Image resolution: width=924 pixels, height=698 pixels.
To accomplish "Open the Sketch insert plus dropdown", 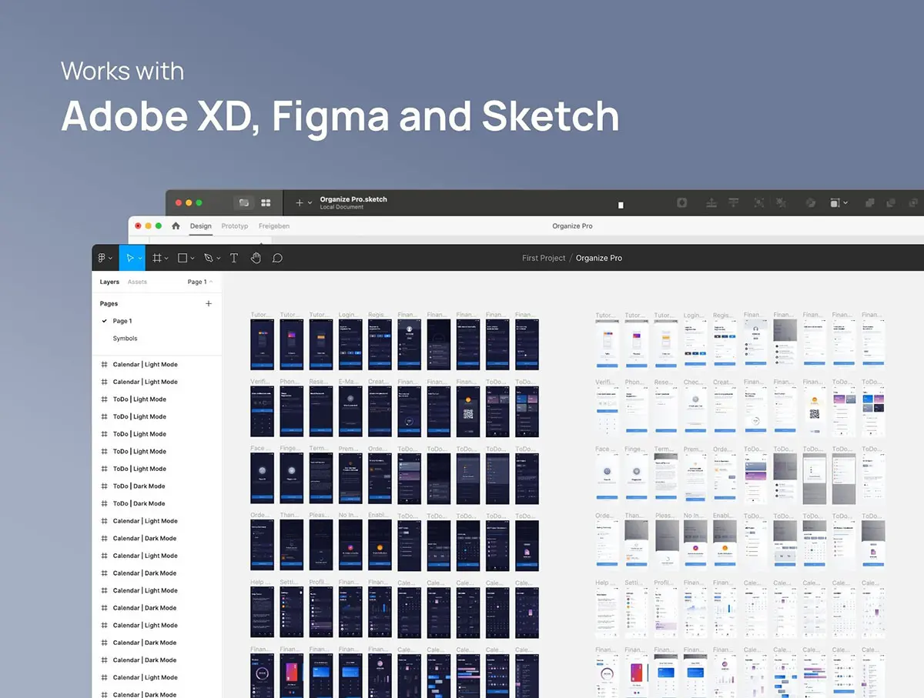I will [x=303, y=203].
